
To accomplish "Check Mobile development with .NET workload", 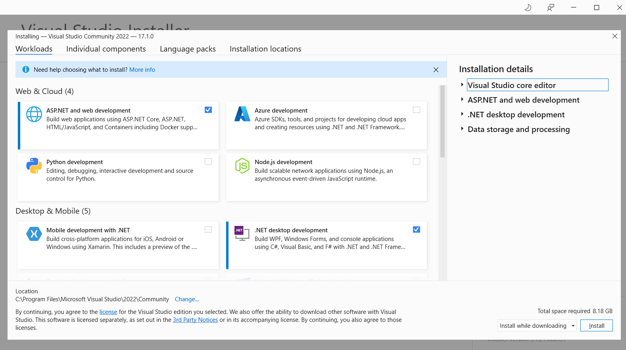I will [x=208, y=230].
